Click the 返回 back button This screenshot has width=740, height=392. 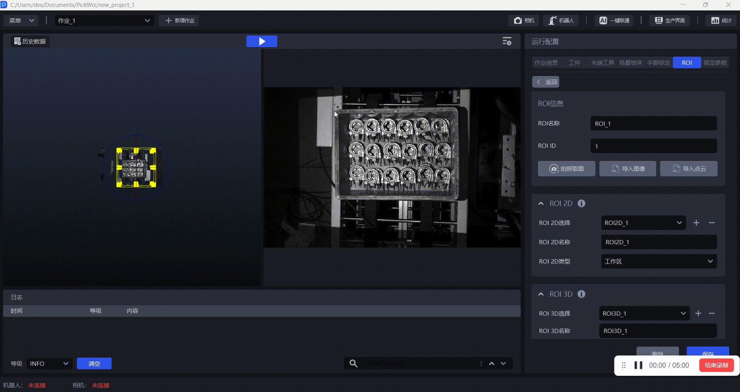546,82
